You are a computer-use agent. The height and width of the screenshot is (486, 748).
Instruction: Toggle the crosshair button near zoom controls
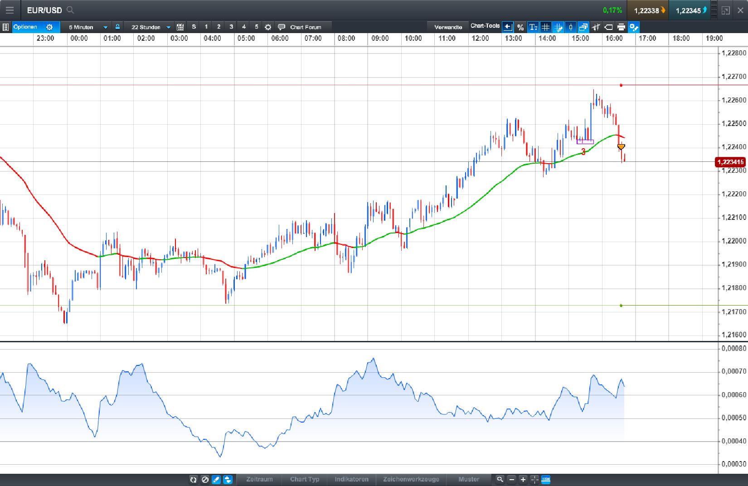[534, 479]
